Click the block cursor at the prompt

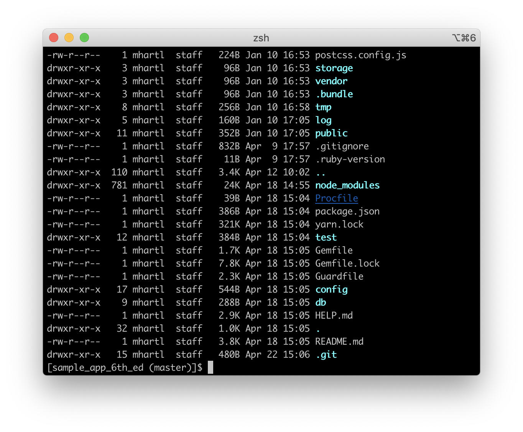(210, 368)
